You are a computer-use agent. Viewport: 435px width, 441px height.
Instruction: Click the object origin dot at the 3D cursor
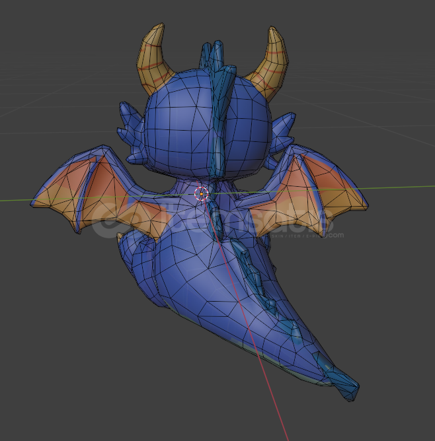(202, 194)
